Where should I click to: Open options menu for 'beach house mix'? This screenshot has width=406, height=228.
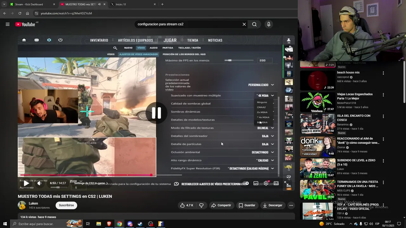click(x=383, y=73)
